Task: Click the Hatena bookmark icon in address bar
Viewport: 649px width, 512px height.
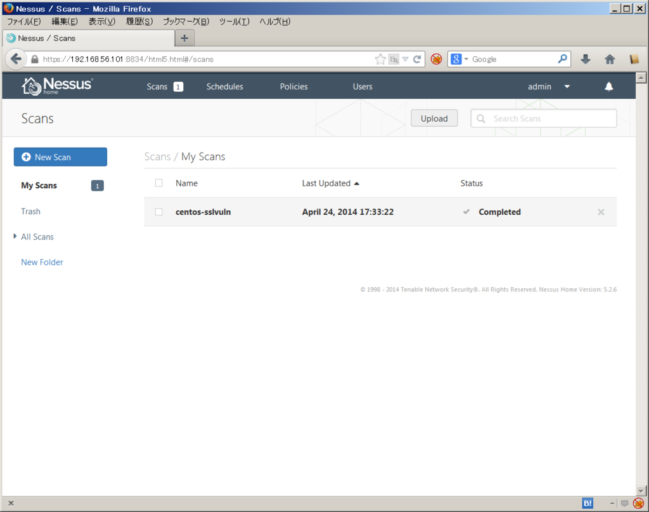Action: pyautogui.click(x=394, y=60)
